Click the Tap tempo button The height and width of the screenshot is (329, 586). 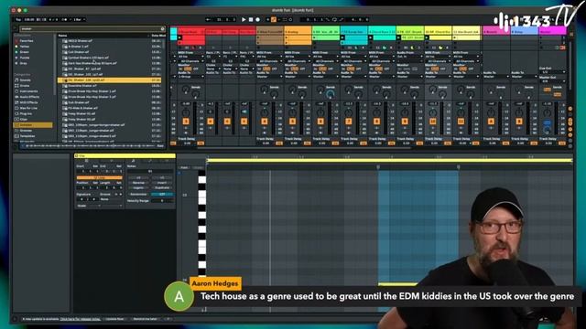[18, 19]
